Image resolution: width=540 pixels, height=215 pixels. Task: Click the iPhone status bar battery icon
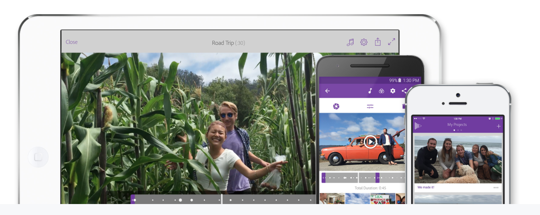pos(498,118)
